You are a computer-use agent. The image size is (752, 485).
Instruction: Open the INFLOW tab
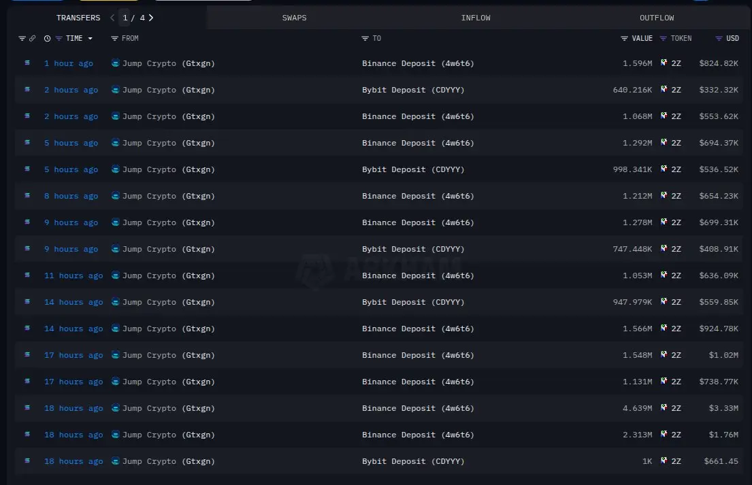[x=475, y=18]
